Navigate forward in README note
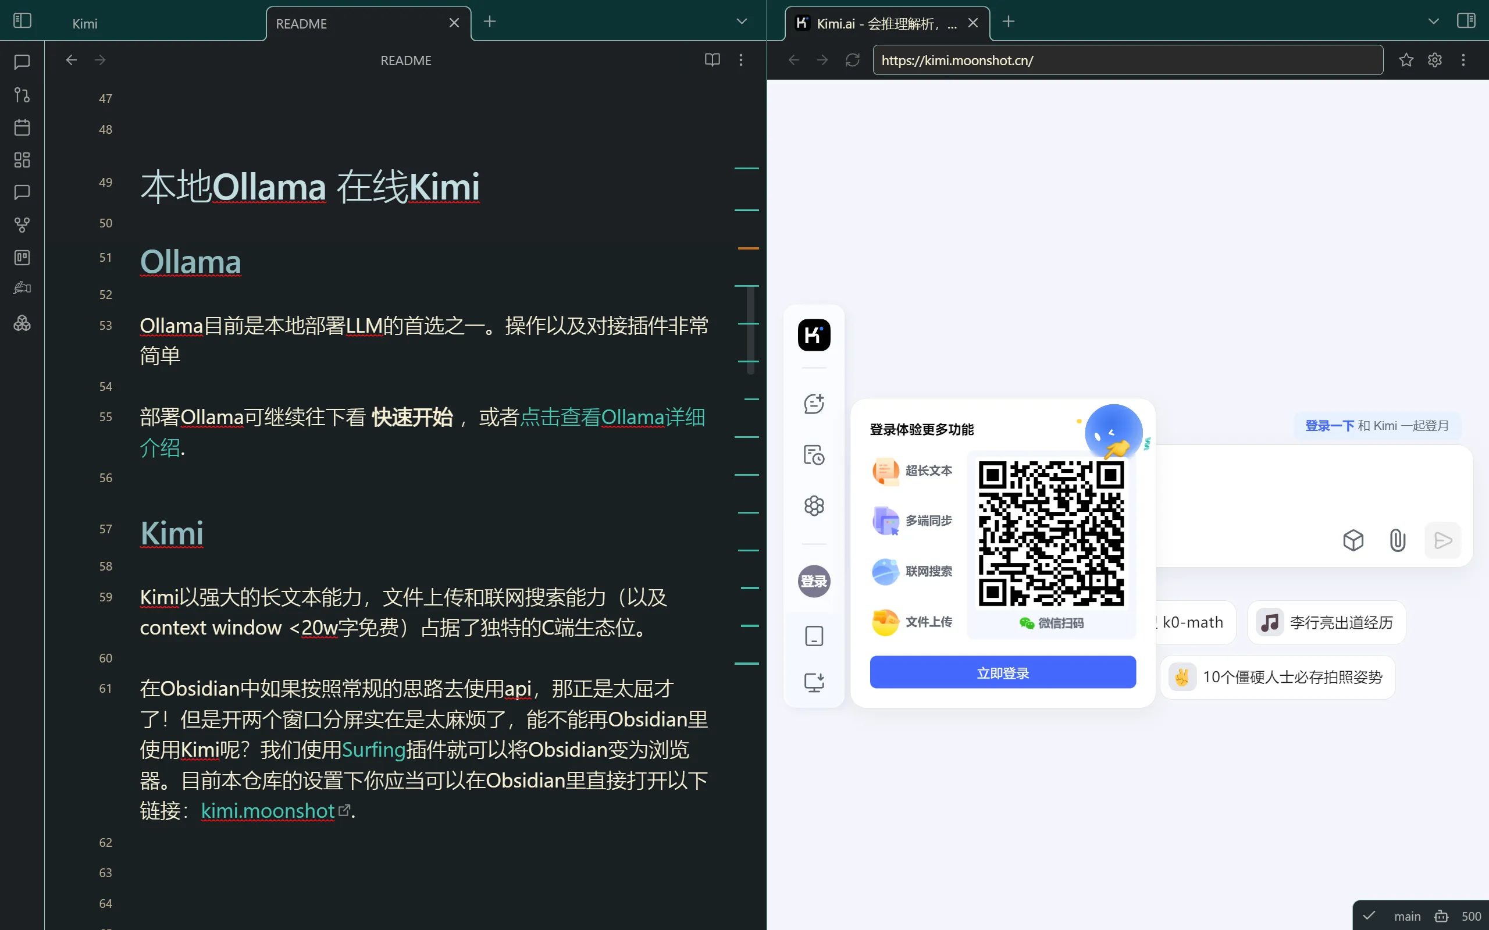The height and width of the screenshot is (930, 1489). point(99,60)
